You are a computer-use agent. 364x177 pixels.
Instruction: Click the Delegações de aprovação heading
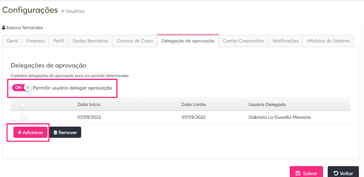coord(49,66)
